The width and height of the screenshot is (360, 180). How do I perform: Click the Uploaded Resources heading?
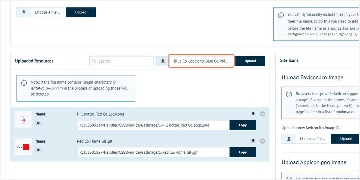coord(34,61)
